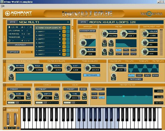The width and height of the screenshot is (165, 131).
Task: Open slot 8 Empty instrument dropdown
Action: tap(60, 54)
